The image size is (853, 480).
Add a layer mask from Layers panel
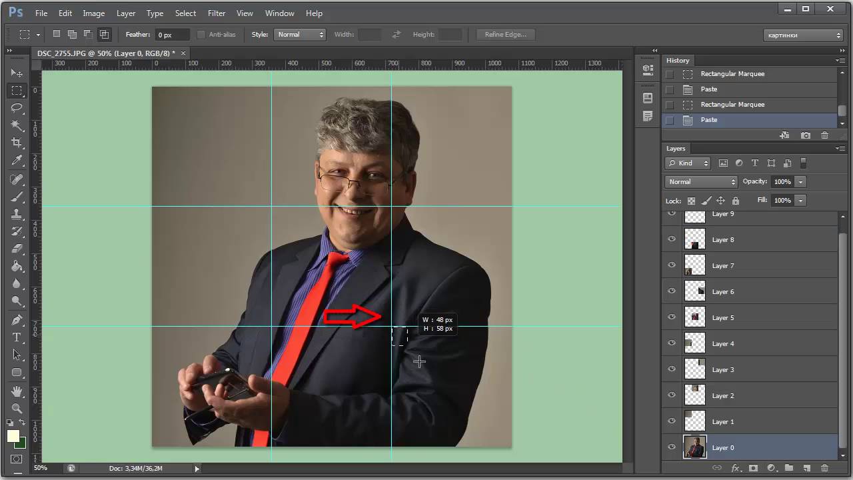pyautogui.click(x=753, y=468)
